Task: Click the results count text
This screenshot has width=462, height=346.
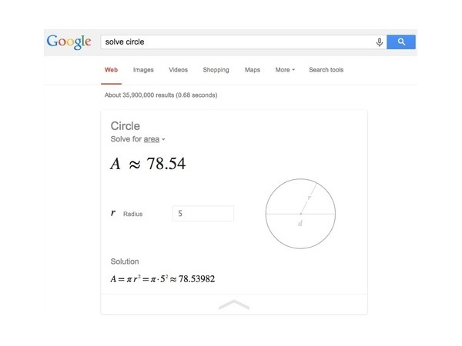Action: (x=160, y=95)
